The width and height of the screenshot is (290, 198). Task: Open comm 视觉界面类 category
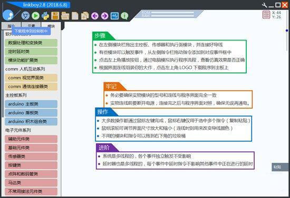click(31, 78)
